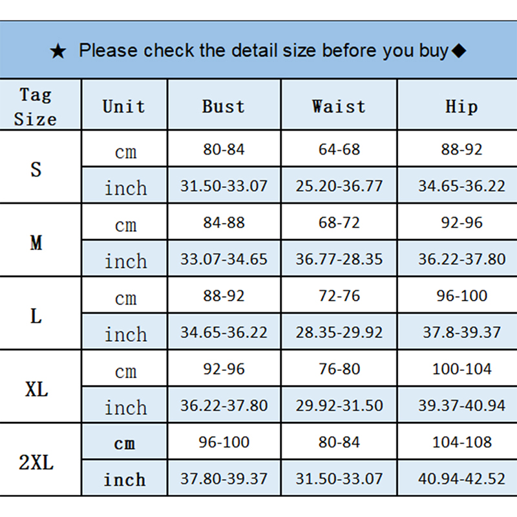
Task: Click the bold 'cm' unit cell for 2XL
Action: pos(125,443)
